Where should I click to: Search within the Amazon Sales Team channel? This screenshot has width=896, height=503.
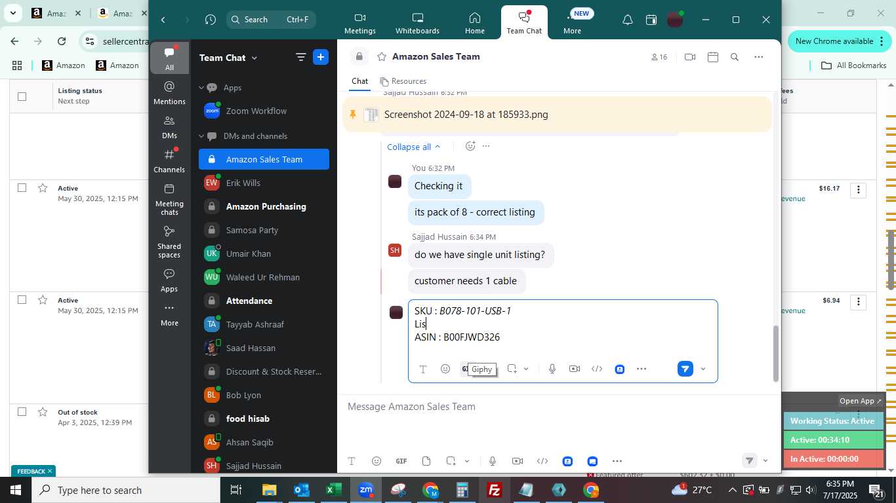[735, 57]
